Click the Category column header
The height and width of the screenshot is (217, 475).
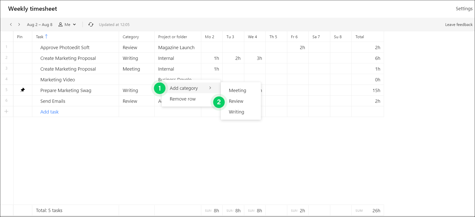pos(131,37)
